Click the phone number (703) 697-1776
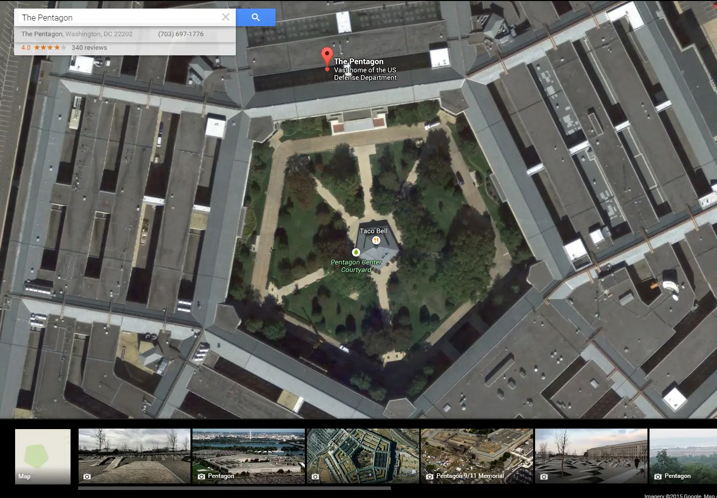Image resolution: width=717 pixels, height=498 pixels. pyautogui.click(x=181, y=34)
